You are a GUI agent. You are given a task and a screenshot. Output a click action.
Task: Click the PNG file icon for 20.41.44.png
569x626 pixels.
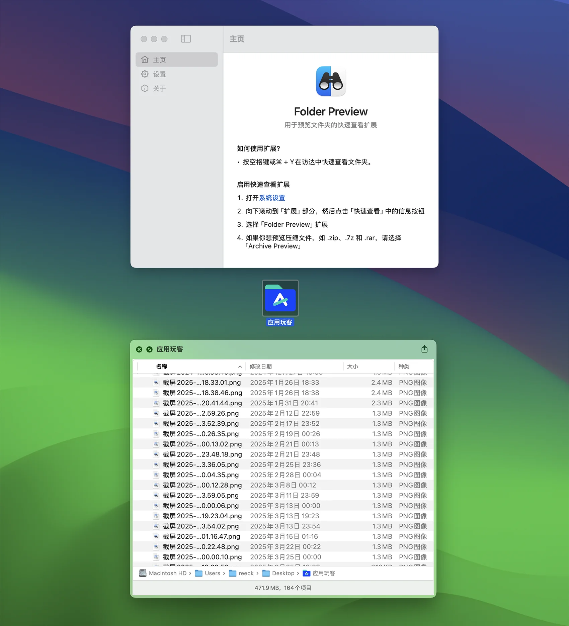(156, 403)
